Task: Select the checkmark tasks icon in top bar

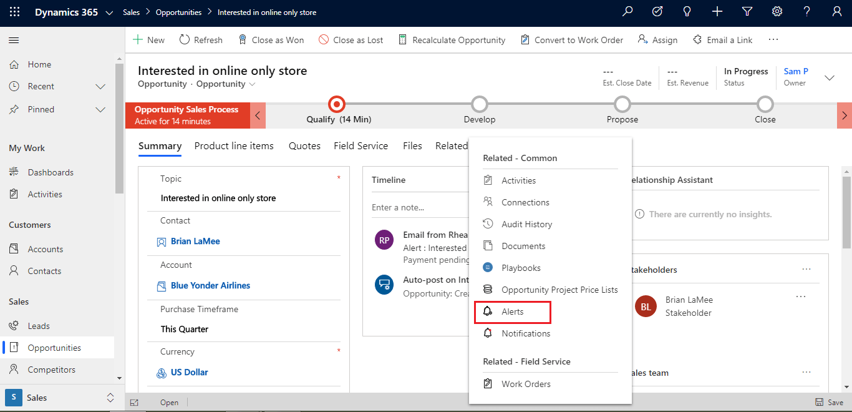Action: tap(657, 11)
